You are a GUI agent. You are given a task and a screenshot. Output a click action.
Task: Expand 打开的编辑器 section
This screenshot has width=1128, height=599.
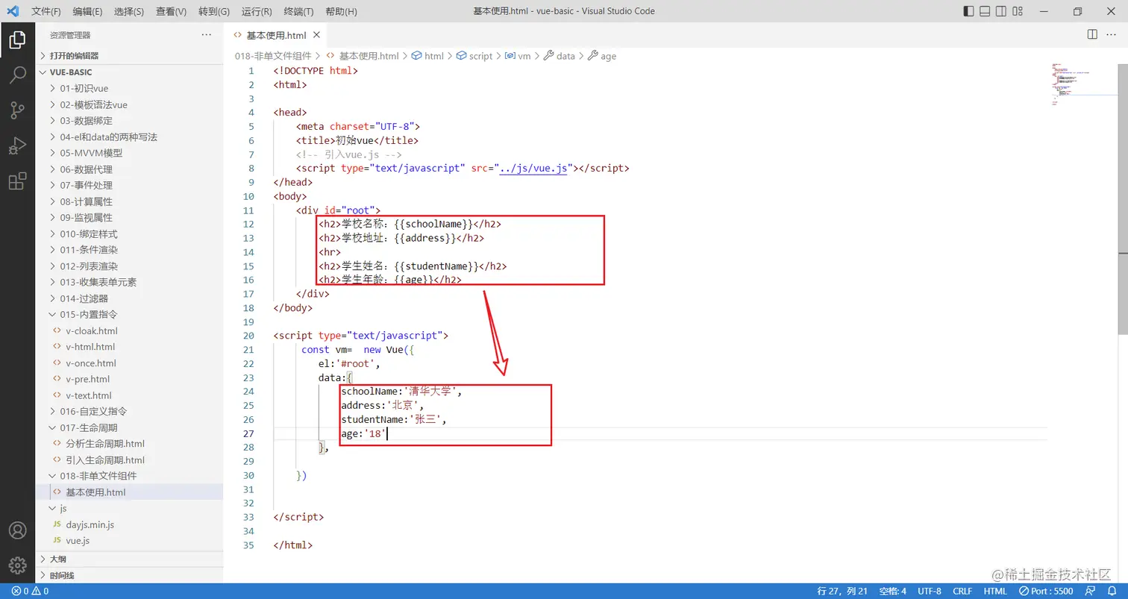point(130,55)
